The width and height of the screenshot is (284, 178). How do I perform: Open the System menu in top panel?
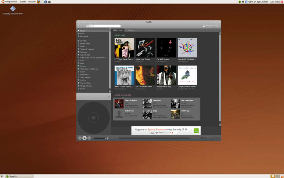pyautogui.click(x=32, y=2)
